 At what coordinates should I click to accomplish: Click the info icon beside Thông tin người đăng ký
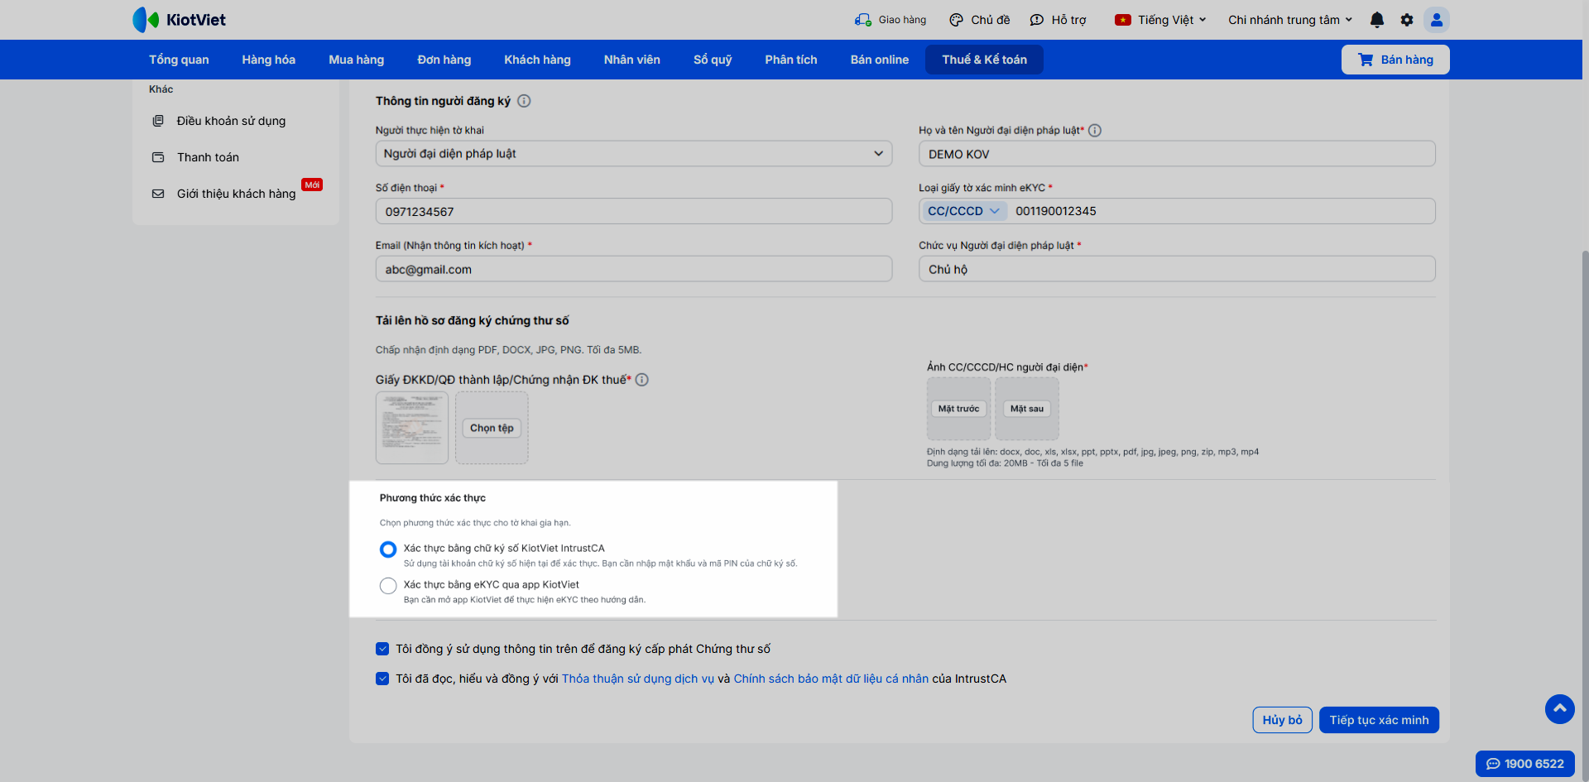tap(524, 101)
